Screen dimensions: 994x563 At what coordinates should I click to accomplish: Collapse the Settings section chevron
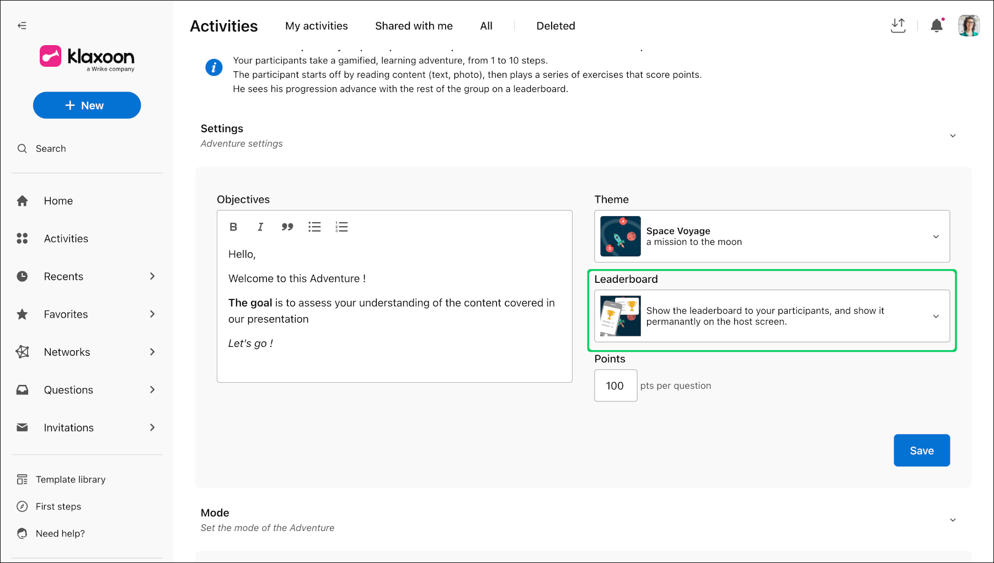point(953,136)
